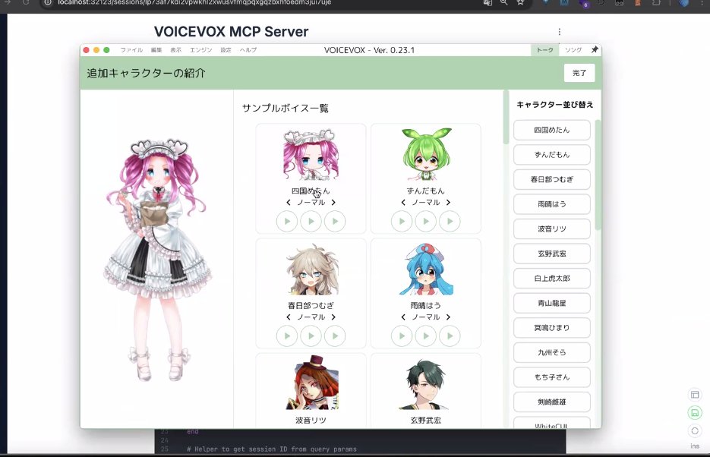Open the 設定 menu
This screenshot has height=457, width=710.
(x=226, y=50)
